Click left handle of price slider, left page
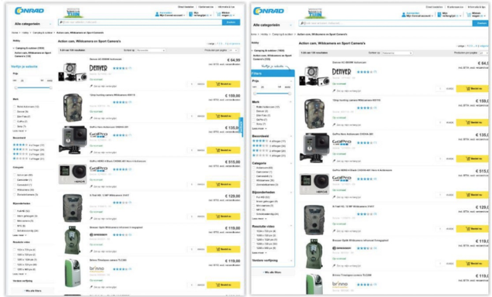Viewport: 492px width, 297px height. [16, 88]
